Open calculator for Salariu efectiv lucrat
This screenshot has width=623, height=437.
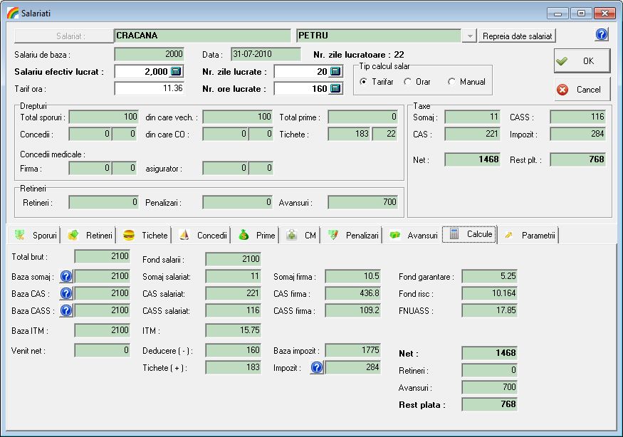(x=177, y=71)
